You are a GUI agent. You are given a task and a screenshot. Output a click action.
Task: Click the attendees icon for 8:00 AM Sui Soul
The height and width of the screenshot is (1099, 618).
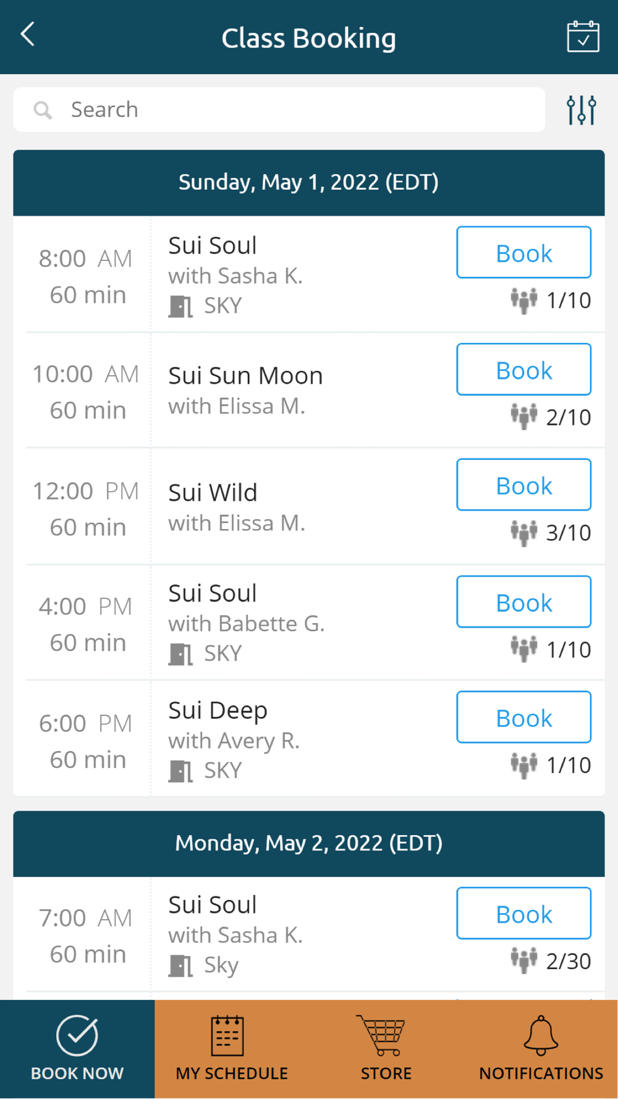[524, 301]
